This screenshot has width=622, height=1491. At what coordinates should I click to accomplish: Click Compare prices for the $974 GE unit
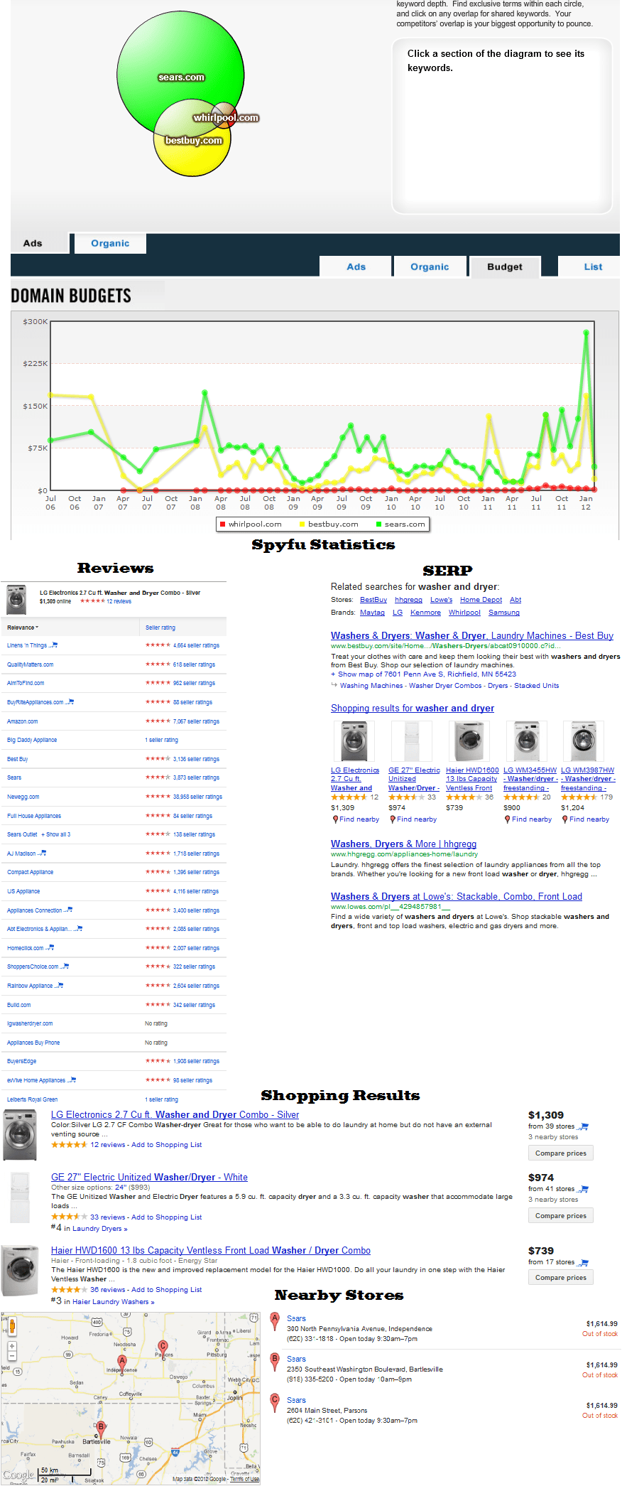pos(561,1216)
